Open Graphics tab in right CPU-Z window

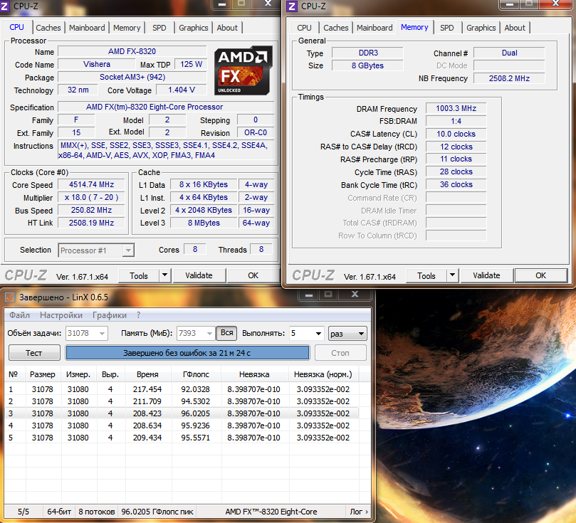[481, 28]
